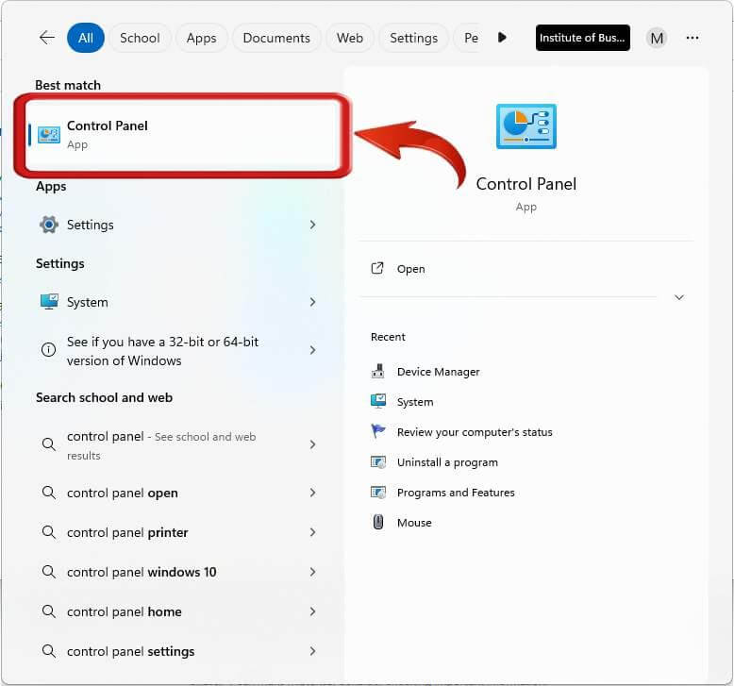Click the Open action in preview pane

(410, 269)
